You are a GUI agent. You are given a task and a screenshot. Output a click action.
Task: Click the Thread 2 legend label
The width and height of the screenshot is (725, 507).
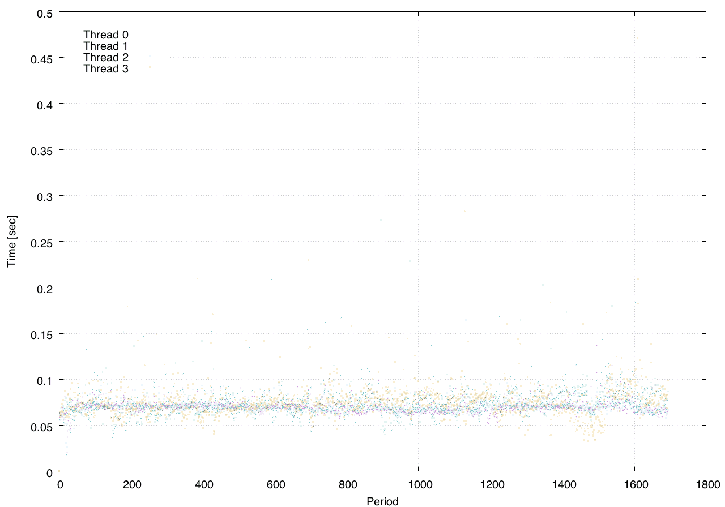106,58
